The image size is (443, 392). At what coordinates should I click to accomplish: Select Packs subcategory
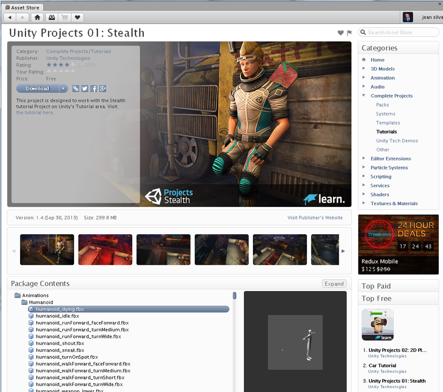click(382, 105)
